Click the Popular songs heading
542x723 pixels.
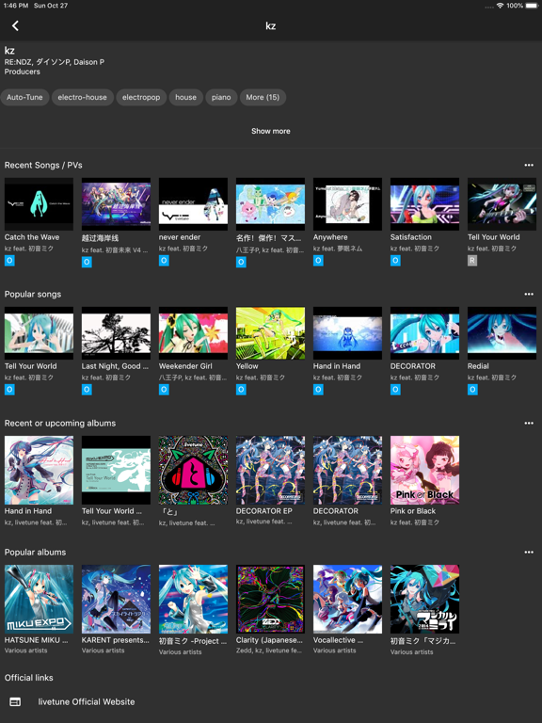pos(33,294)
